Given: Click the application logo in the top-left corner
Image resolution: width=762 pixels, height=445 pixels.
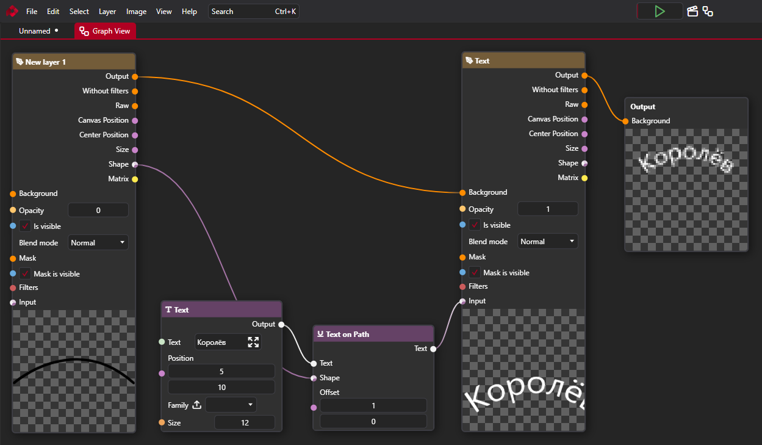Looking at the screenshot, I should point(10,10).
